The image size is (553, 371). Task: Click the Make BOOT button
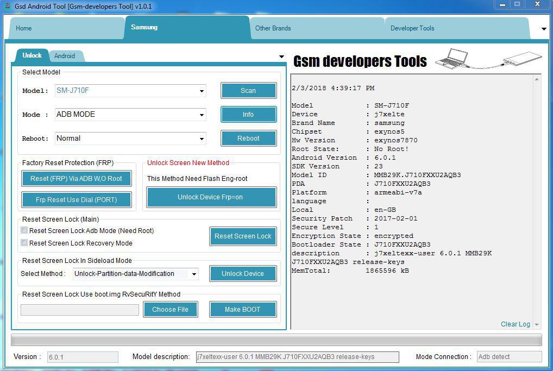tap(243, 310)
